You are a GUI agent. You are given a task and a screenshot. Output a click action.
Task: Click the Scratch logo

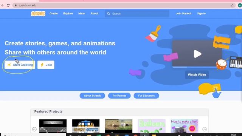38,14
